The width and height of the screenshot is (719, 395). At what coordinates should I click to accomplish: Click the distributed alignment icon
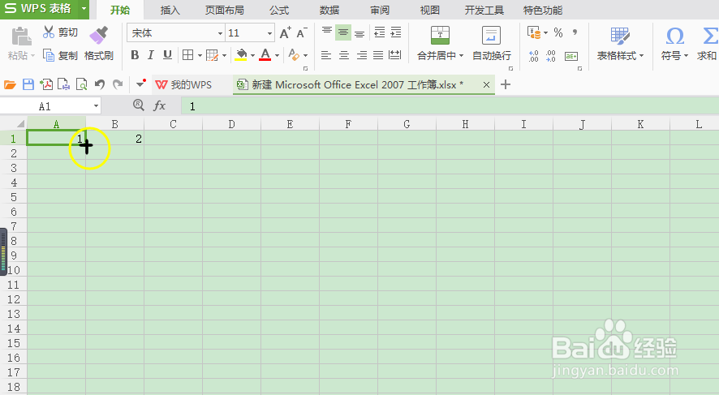pos(395,55)
